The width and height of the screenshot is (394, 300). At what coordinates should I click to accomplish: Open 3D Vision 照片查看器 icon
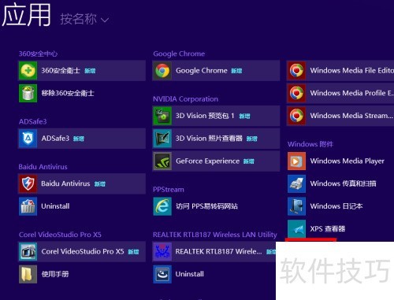pyautogui.click(x=162, y=139)
